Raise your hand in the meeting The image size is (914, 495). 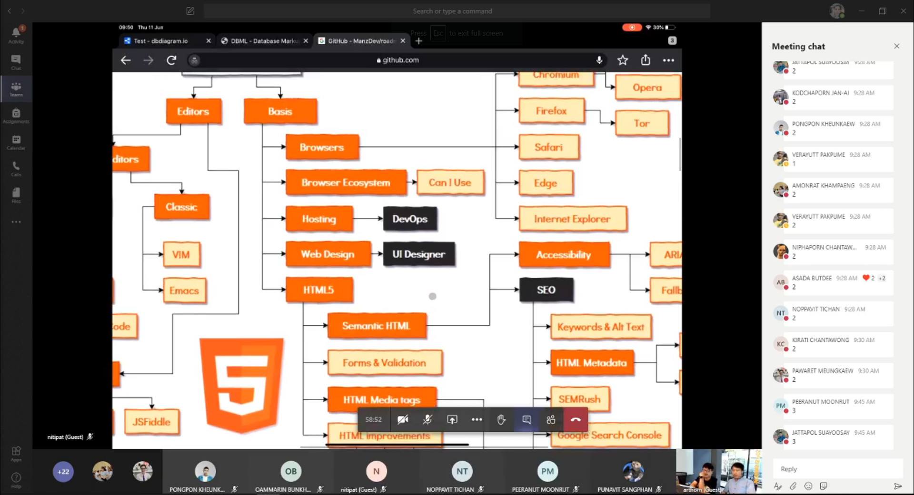pos(501,419)
